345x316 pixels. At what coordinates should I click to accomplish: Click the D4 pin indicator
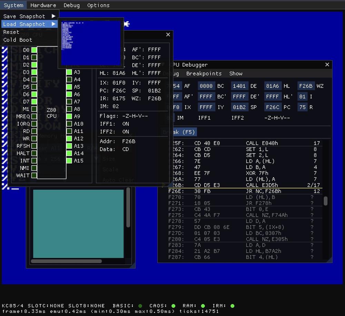point(34,79)
